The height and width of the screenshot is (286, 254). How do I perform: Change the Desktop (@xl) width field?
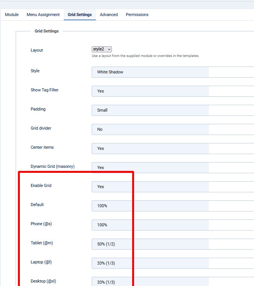173,281
